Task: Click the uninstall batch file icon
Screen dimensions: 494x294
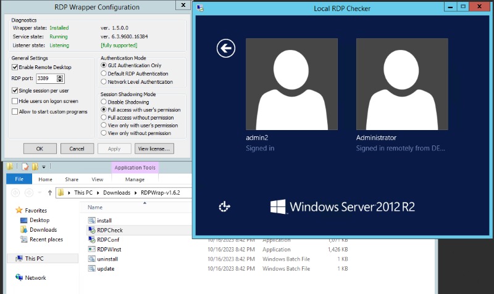Action: coord(91,259)
